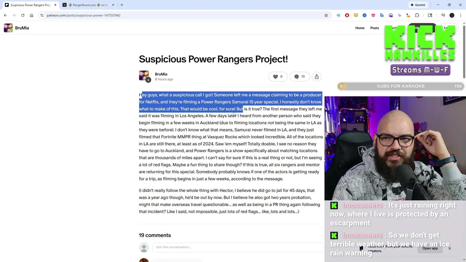Screen dimensions: 466x262
Task: Open the browser home page
Action: point(31,15)
